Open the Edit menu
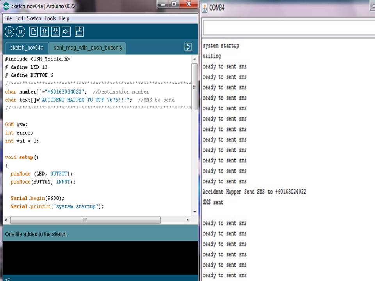375x281 pixels. tap(20, 18)
